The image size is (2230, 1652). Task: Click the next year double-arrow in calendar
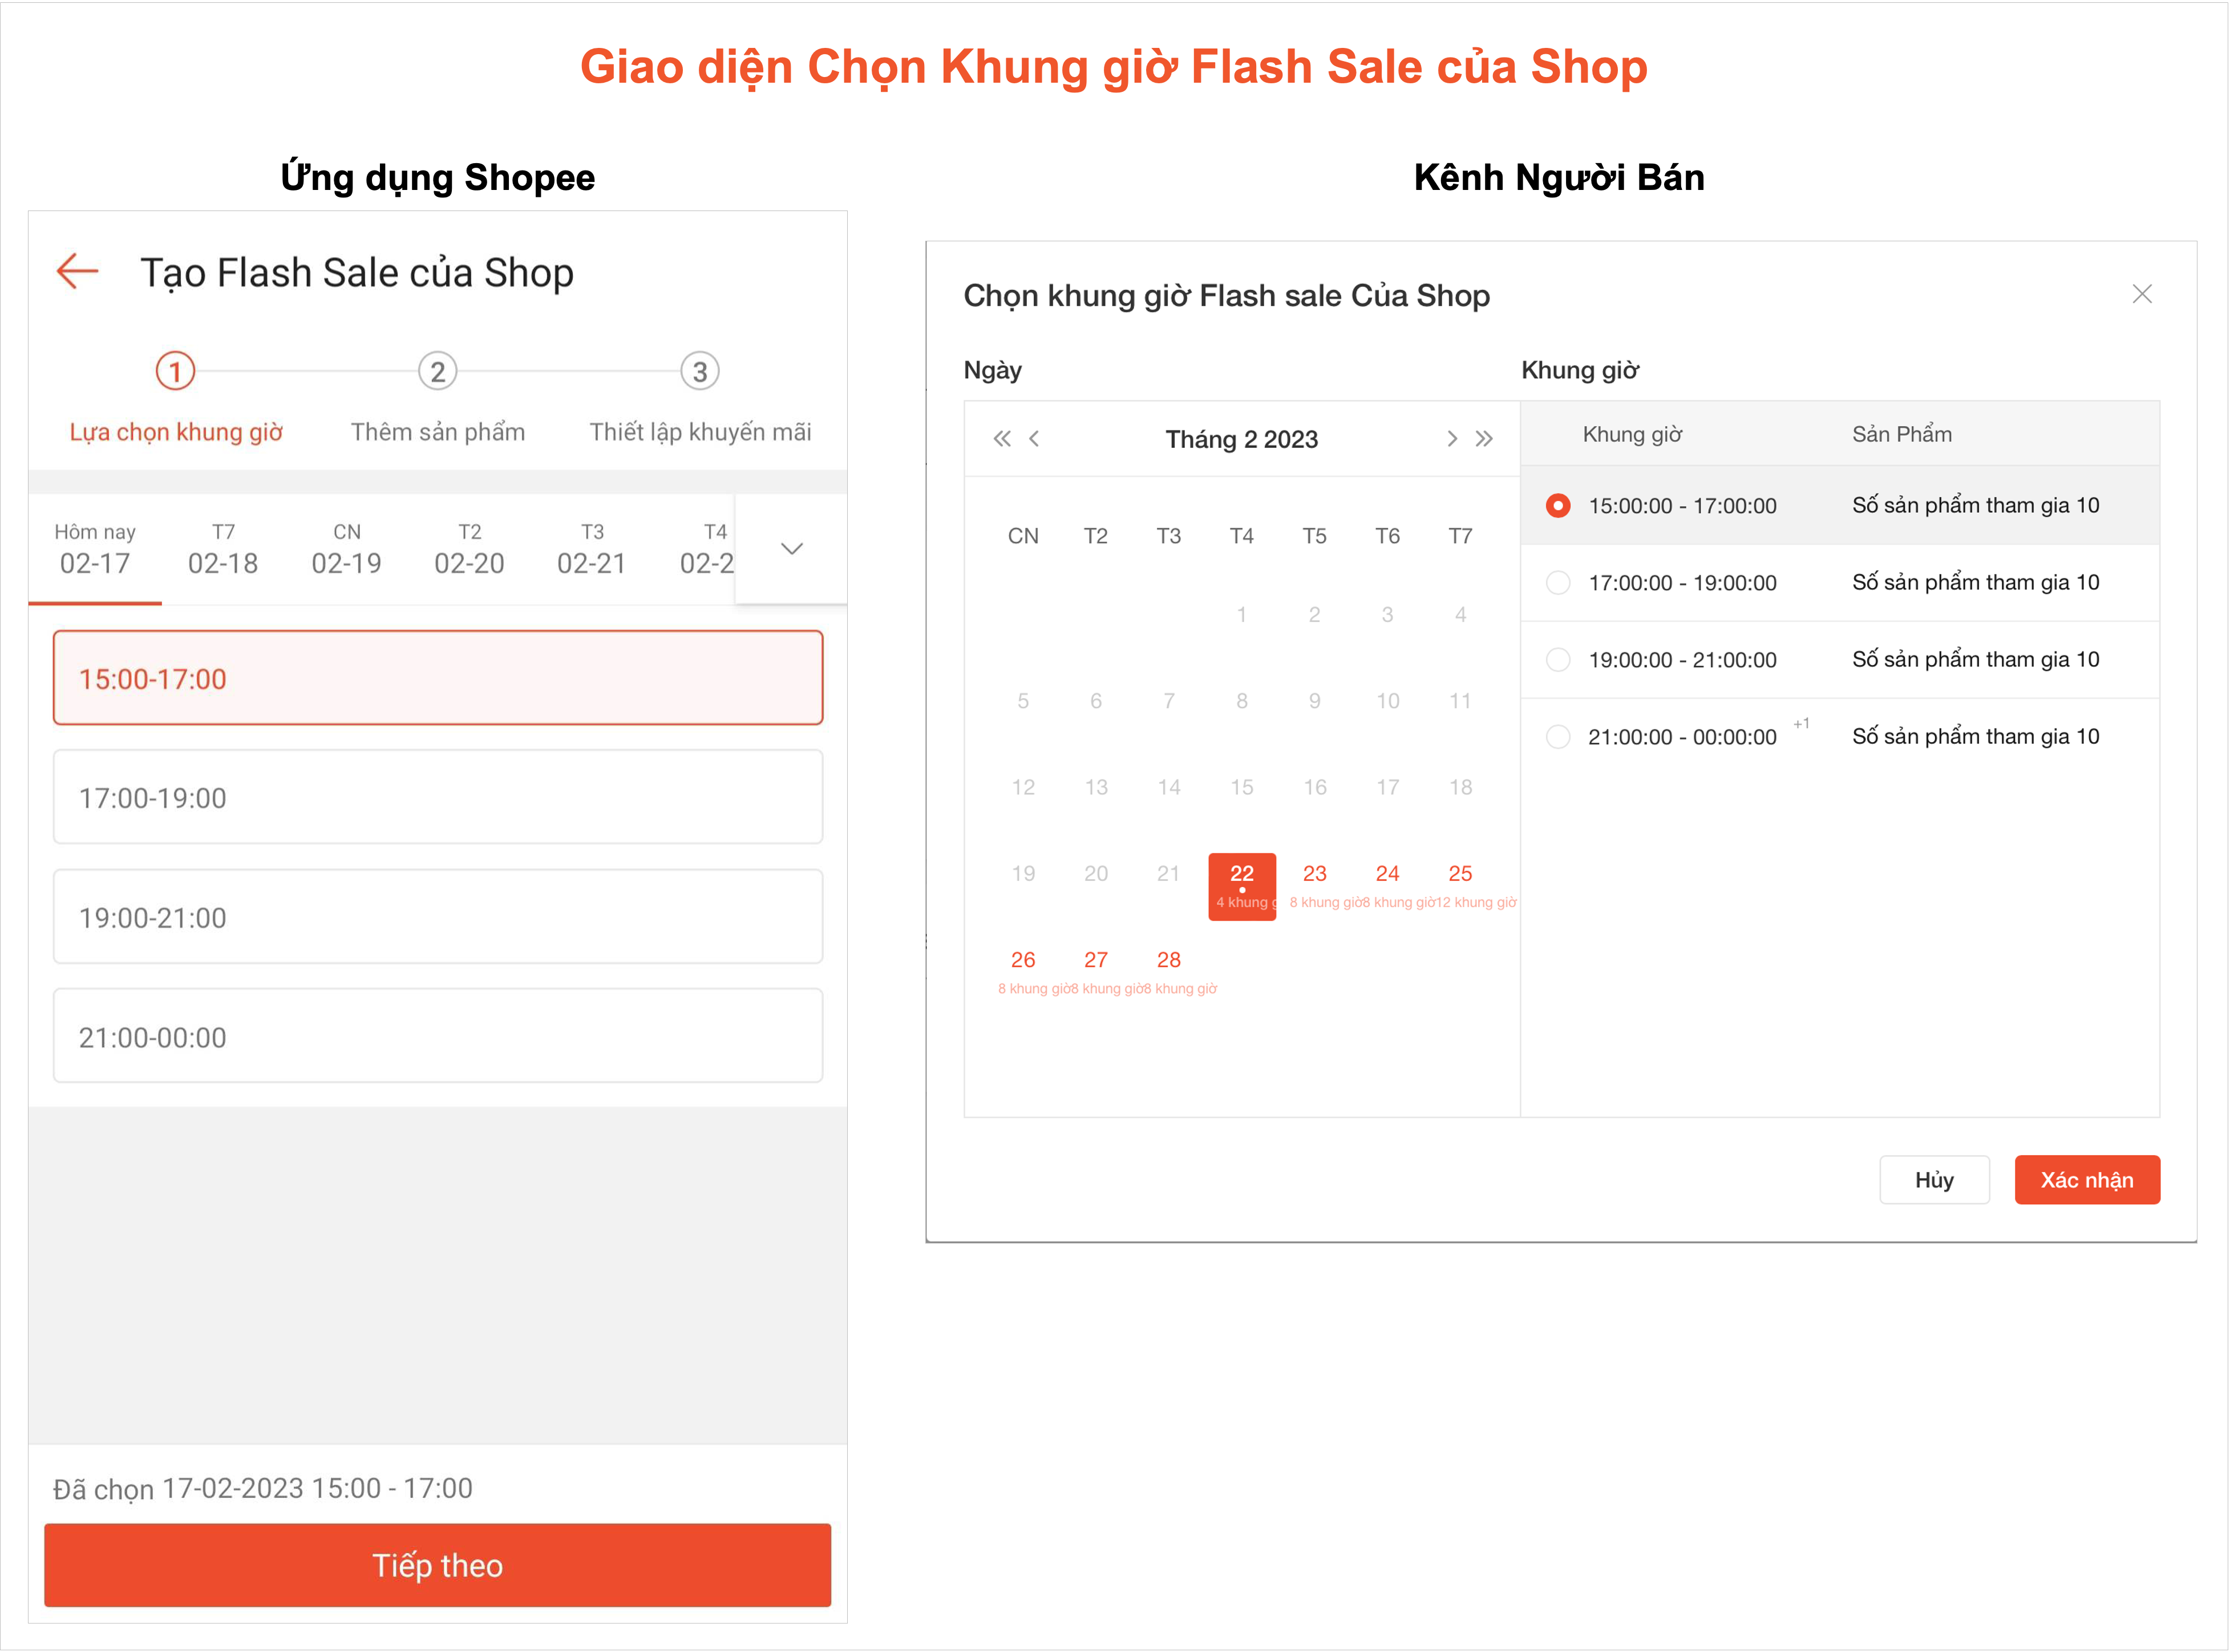coord(1484,438)
